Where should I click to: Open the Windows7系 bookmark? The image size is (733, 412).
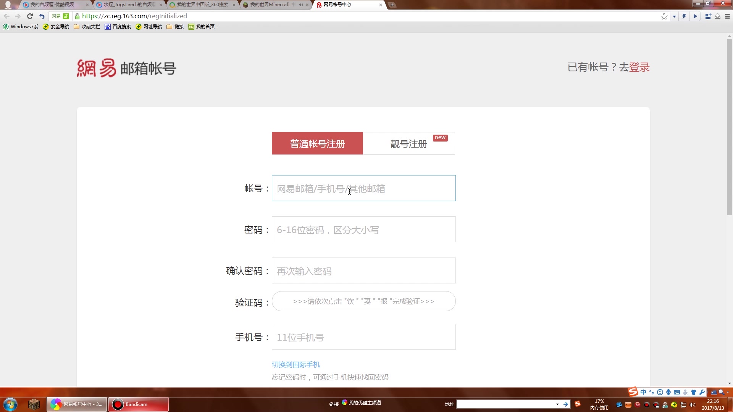[x=21, y=26]
